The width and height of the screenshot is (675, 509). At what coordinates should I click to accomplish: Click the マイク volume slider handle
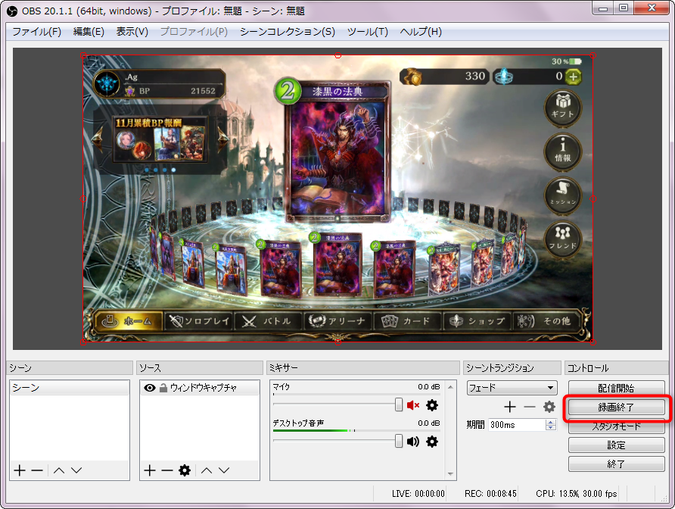click(x=399, y=404)
